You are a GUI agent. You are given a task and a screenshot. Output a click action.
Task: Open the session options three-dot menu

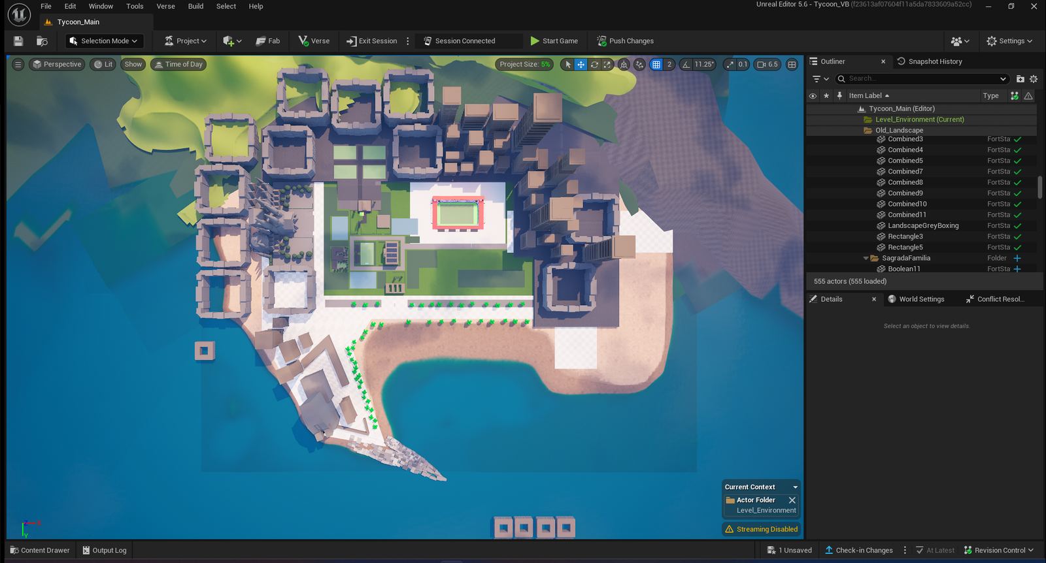pos(408,41)
